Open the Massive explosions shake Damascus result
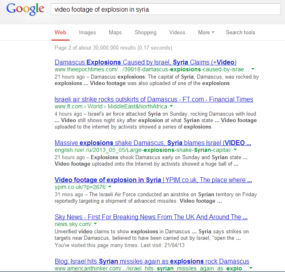The width and height of the screenshot is (285, 272). point(153,143)
